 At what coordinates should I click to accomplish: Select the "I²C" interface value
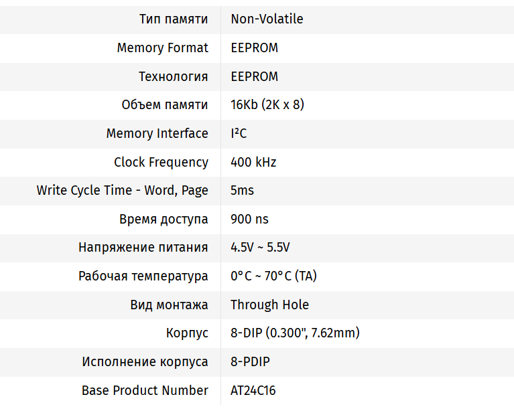(239, 133)
